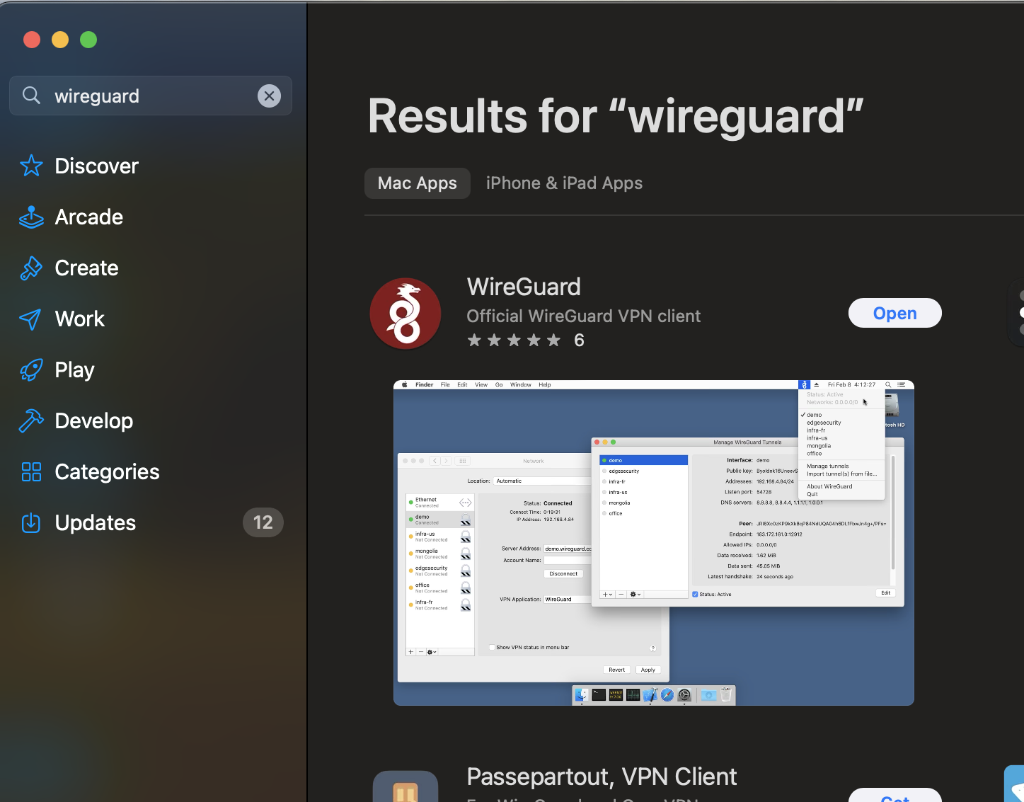Open the Updates download icon
Screen dimensions: 1024x802
coord(31,522)
